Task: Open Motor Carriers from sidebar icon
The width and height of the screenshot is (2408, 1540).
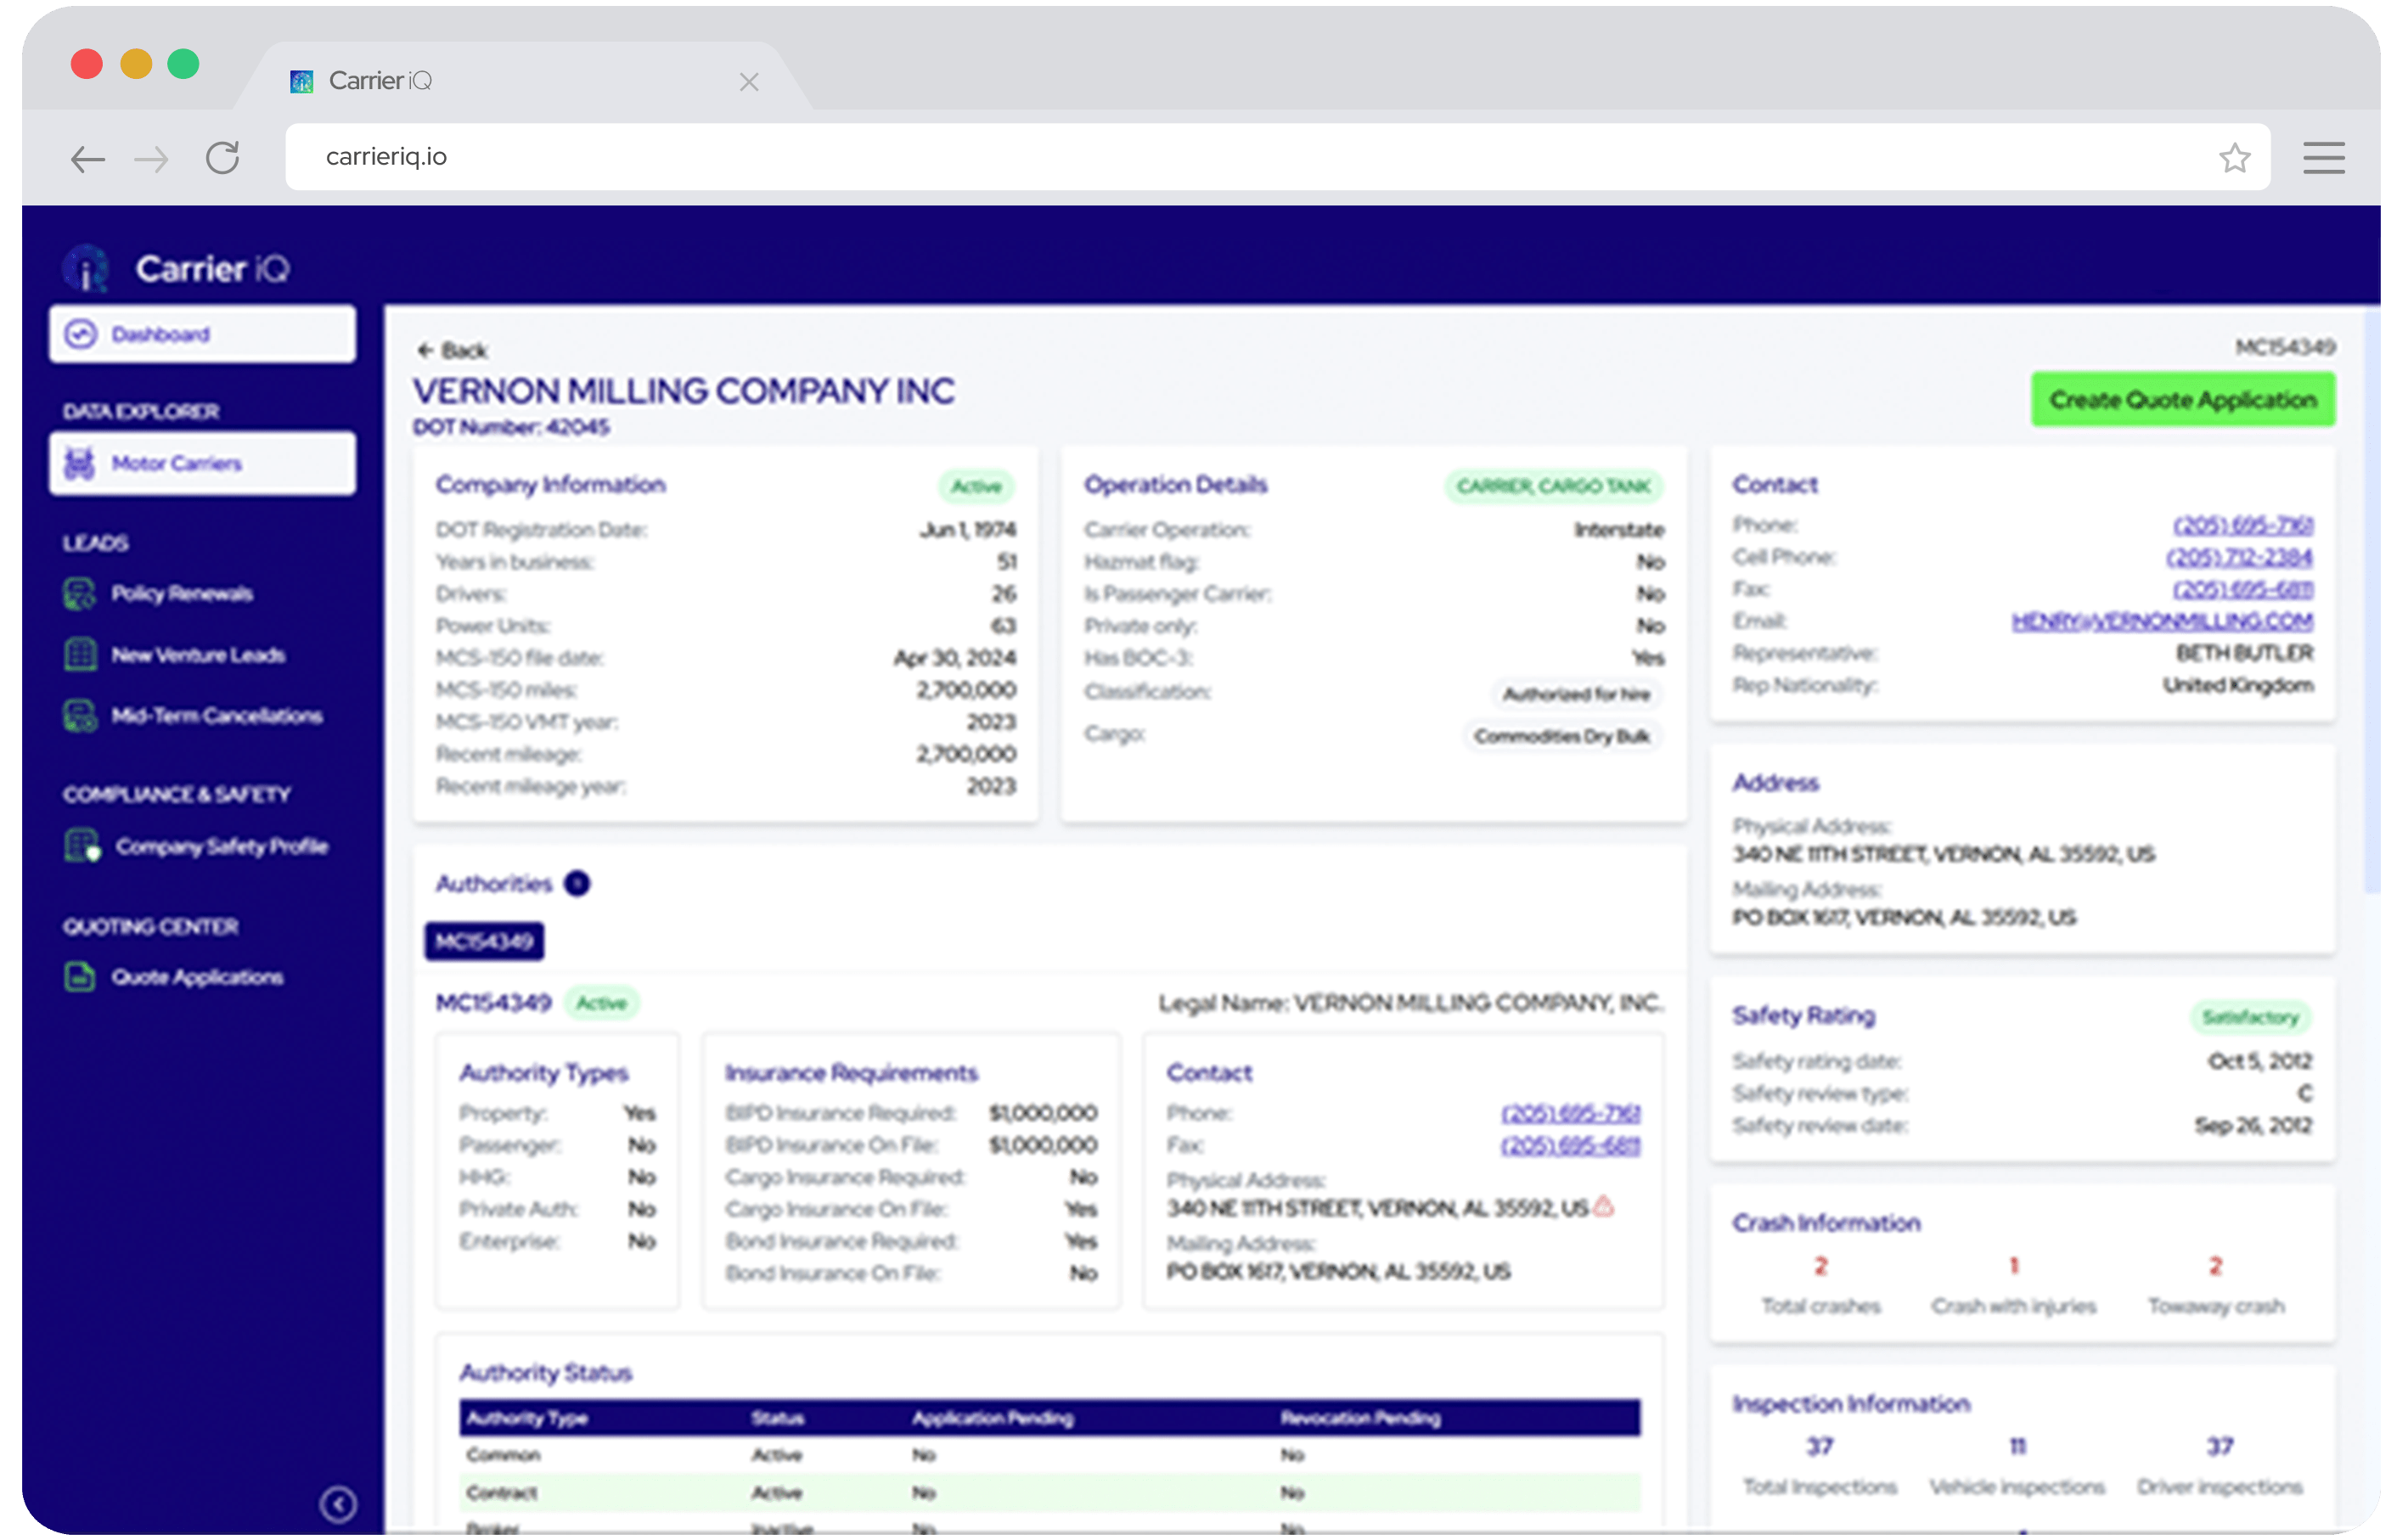Action: 80,463
